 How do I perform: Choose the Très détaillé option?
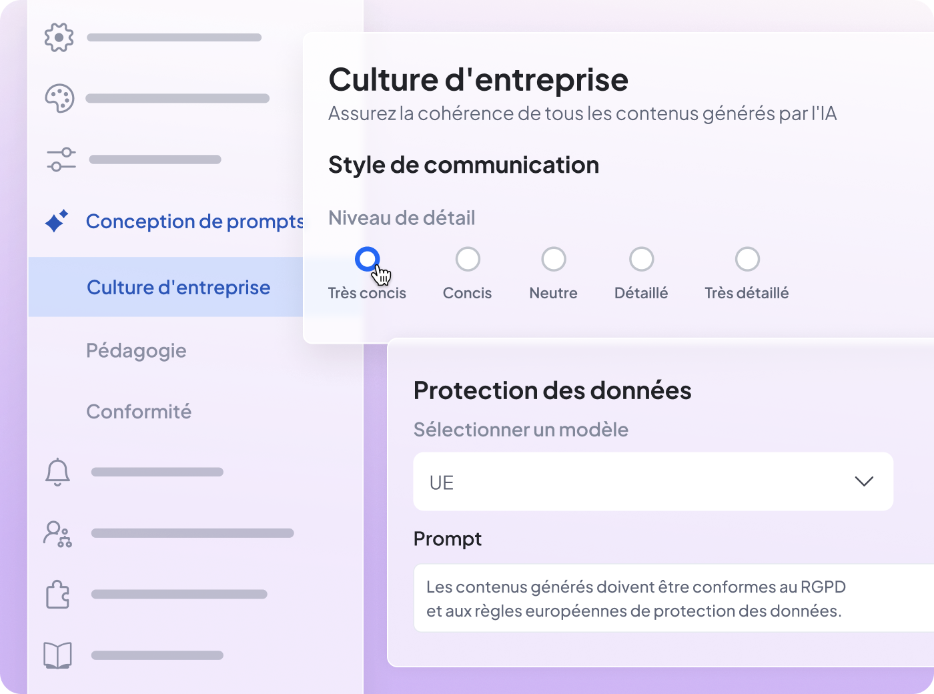[x=747, y=259]
